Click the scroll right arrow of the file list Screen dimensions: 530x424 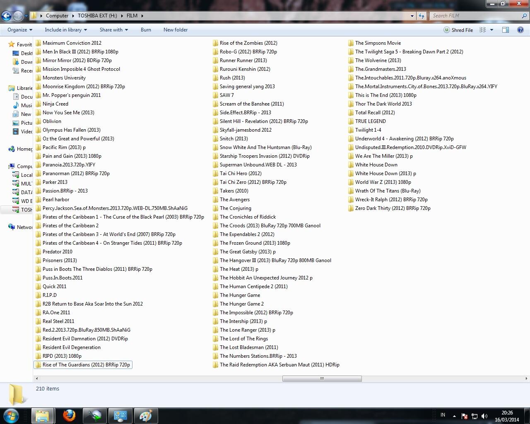click(x=526, y=378)
